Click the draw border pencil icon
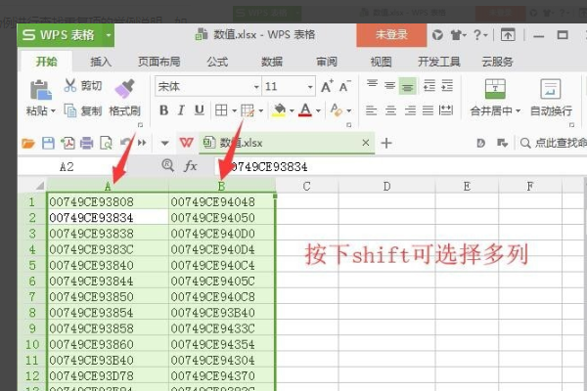 [x=248, y=110]
